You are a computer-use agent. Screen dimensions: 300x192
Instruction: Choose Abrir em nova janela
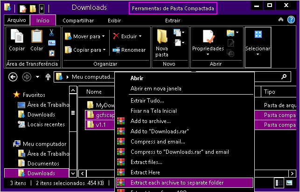coord(184,89)
